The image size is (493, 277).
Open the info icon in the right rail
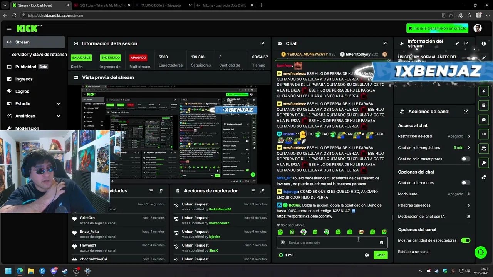coord(484,43)
